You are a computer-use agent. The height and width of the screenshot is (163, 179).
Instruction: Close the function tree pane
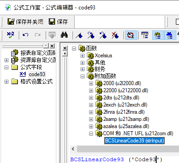pos(65,48)
